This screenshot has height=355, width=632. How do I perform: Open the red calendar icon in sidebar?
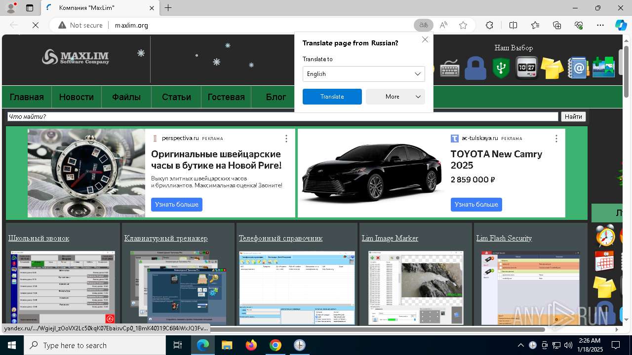coord(605,261)
